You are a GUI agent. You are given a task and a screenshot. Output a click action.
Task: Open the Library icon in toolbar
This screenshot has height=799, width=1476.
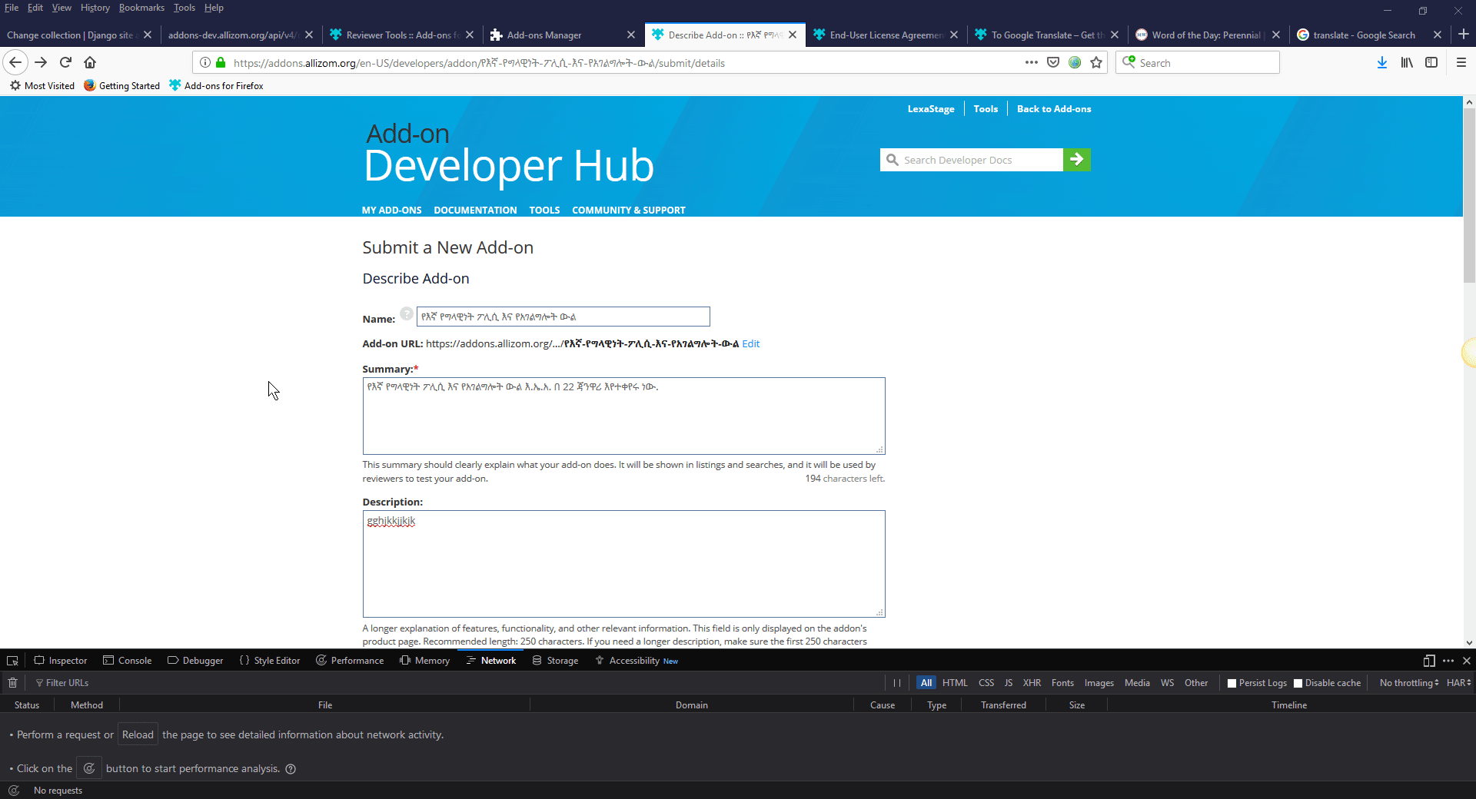pos(1407,63)
